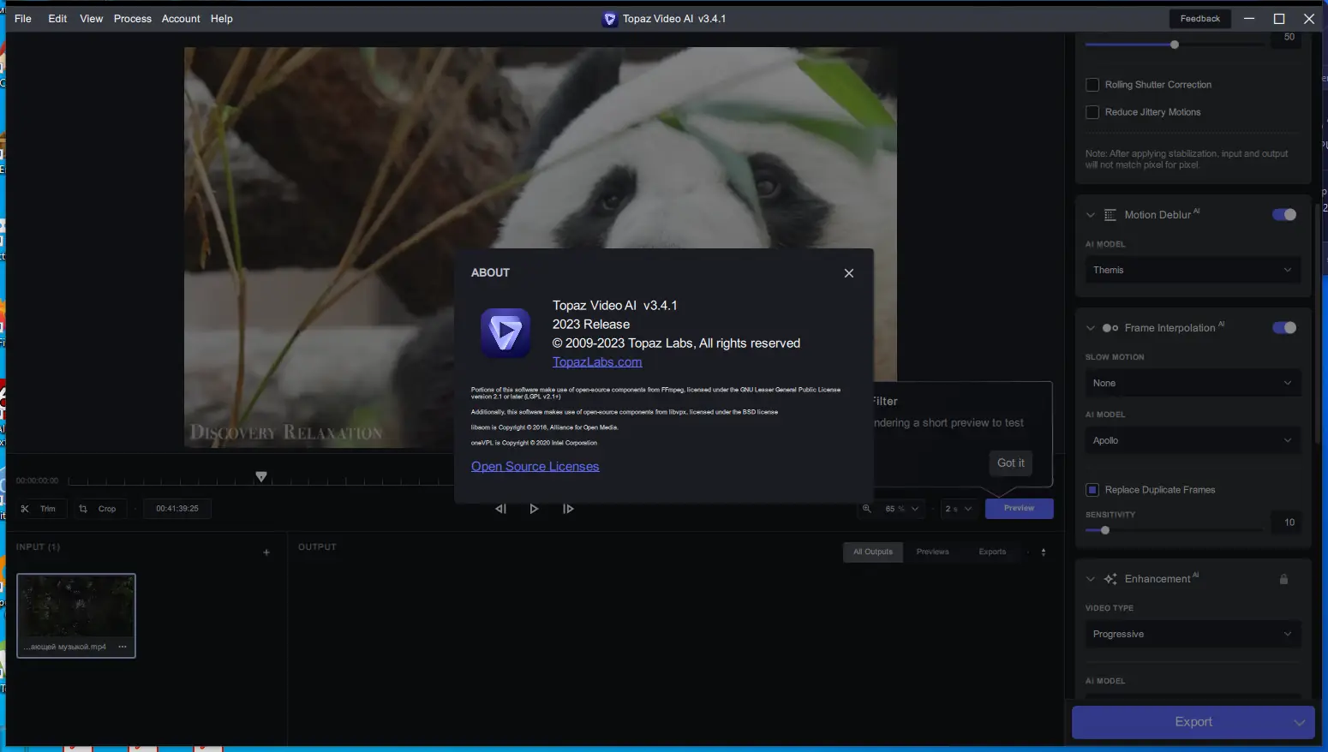Screen dimensions: 1328x752
Task: Open the Apollo AI model dropdown
Action: [x=1193, y=440]
